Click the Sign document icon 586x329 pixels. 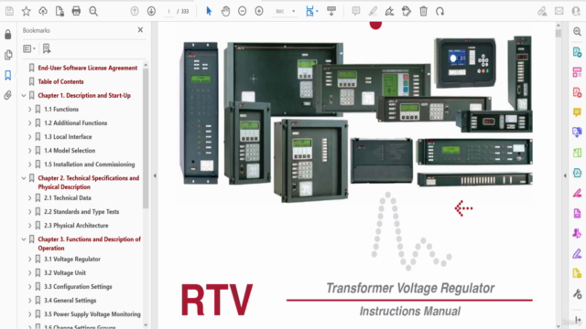pyautogui.click(x=389, y=11)
